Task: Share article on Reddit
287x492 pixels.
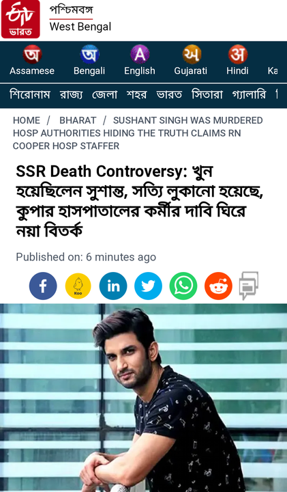Action: pyautogui.click(x=218, y=286)
